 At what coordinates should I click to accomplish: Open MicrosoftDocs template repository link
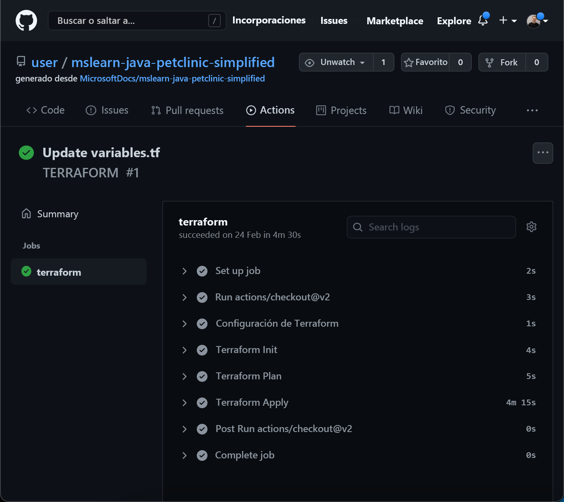(172, 79)
